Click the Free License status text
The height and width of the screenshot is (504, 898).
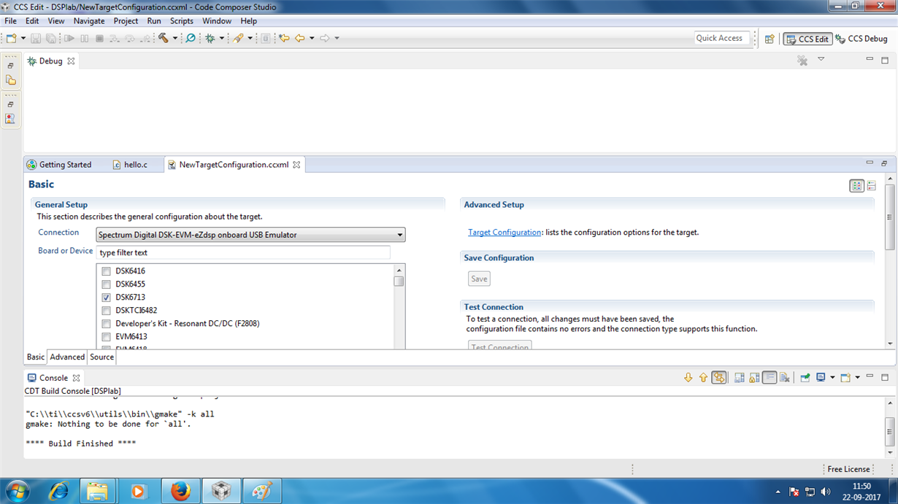tap(848, 469)
